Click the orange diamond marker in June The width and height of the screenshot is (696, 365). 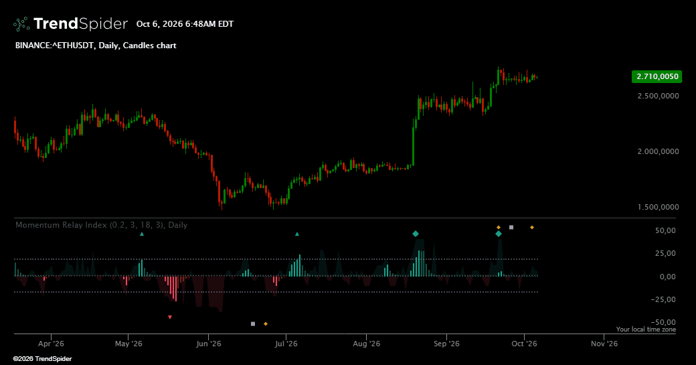pyautogui.click(x=266, y=323)
